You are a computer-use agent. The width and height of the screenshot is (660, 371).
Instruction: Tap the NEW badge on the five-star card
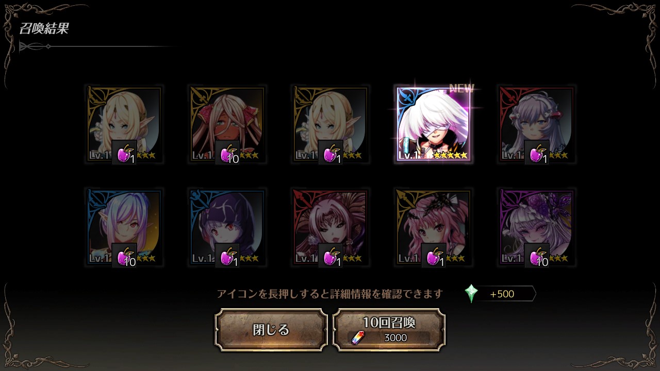pos(461,88)
